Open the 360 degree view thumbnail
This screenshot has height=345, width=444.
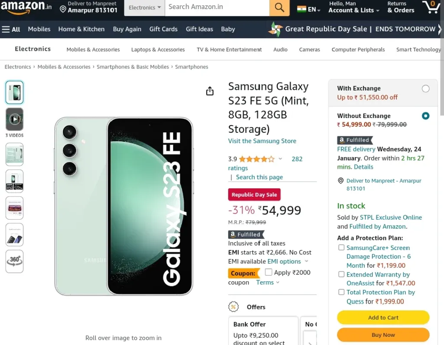[14, 261]
